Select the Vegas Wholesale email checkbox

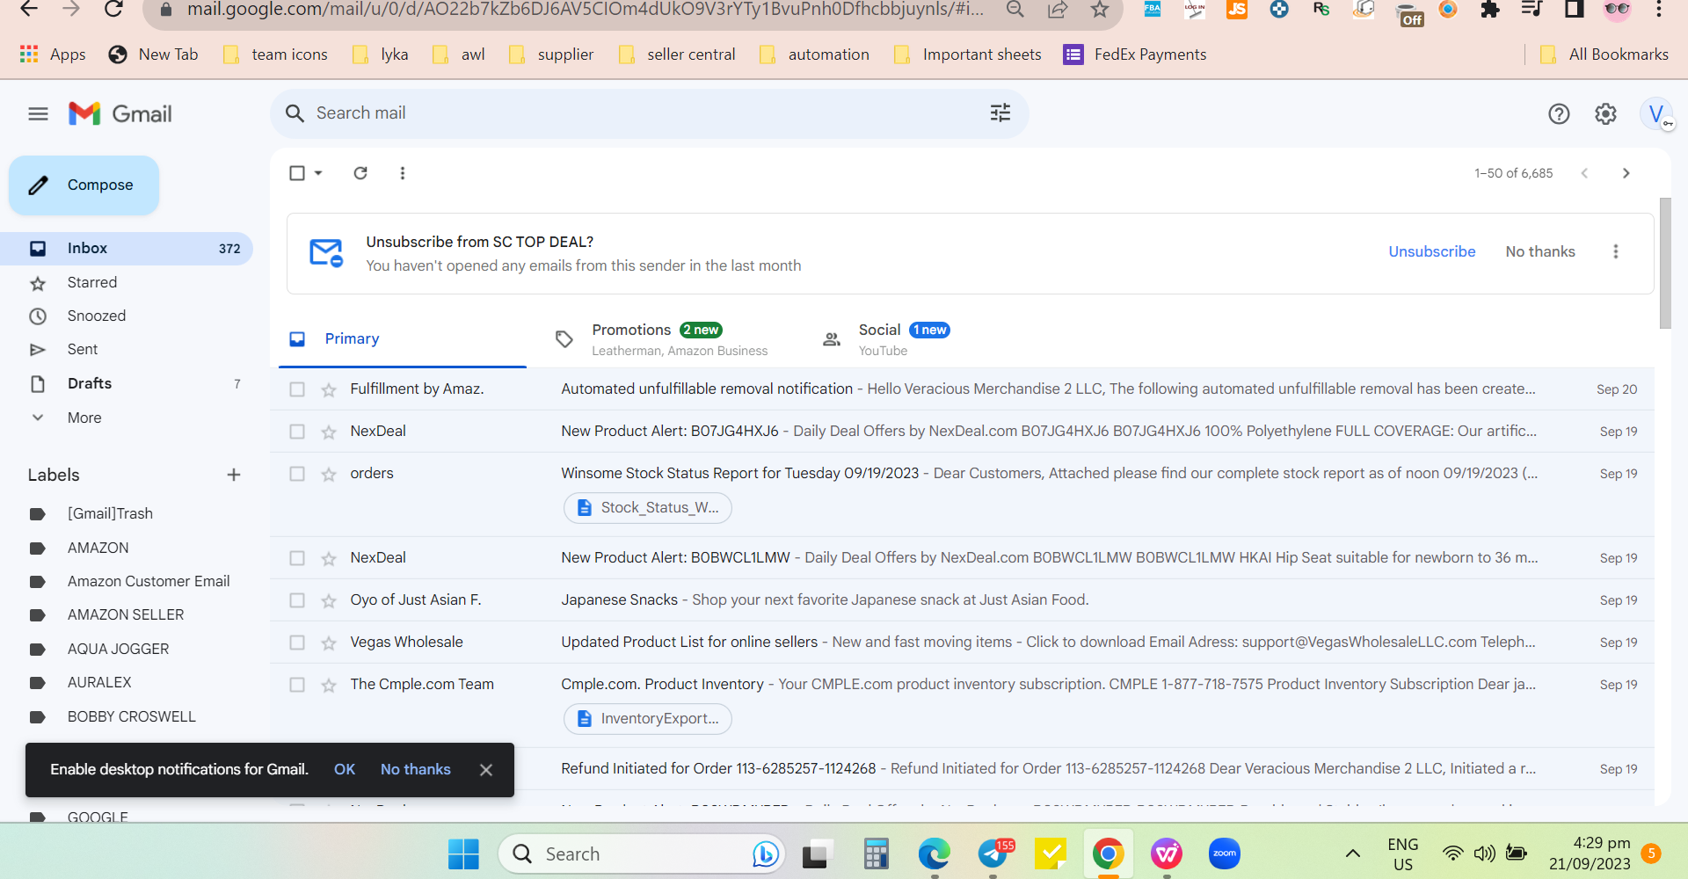(297, 643)
